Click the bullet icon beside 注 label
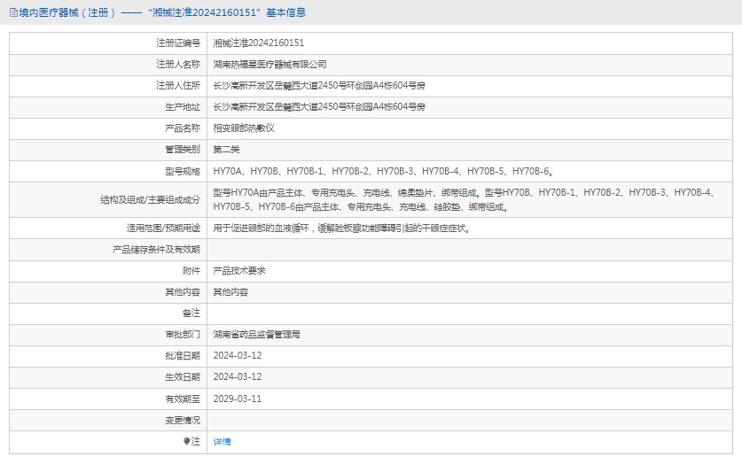The width and height of the screenshot is (742, 457). pyautogui.click(x=187, y=441)
